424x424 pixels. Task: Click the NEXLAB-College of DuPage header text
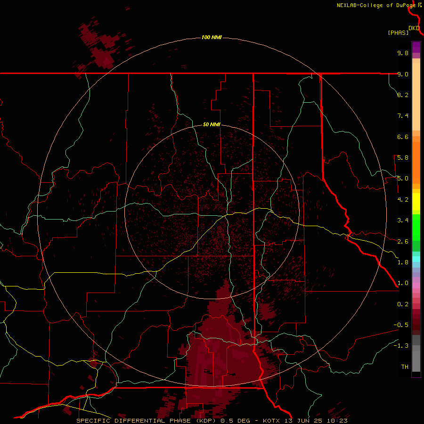click(377, 5)
